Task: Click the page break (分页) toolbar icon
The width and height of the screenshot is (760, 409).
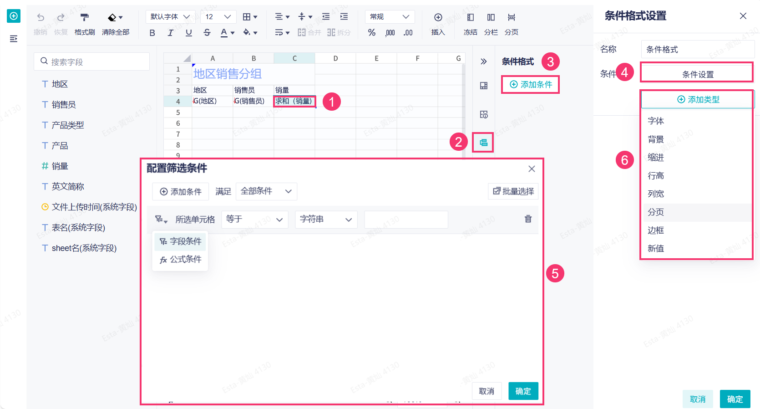Action: point(512,17)
